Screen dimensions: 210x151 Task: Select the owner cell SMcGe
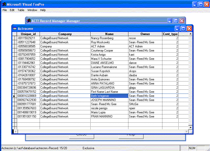click(145, 104)
